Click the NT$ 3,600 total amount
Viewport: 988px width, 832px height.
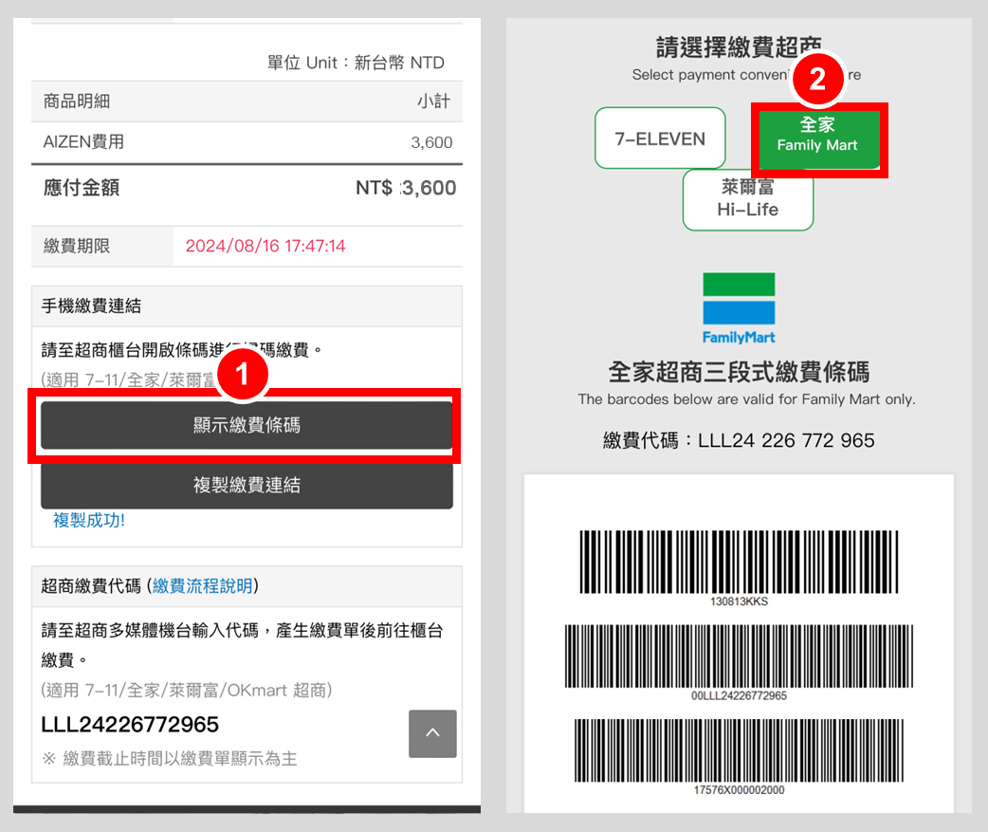[406, 187]
